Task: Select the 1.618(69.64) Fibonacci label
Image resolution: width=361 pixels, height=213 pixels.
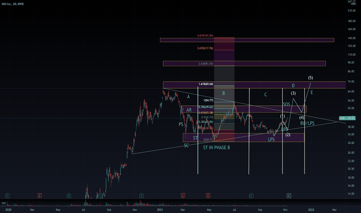Action: (x=206, y=84)
